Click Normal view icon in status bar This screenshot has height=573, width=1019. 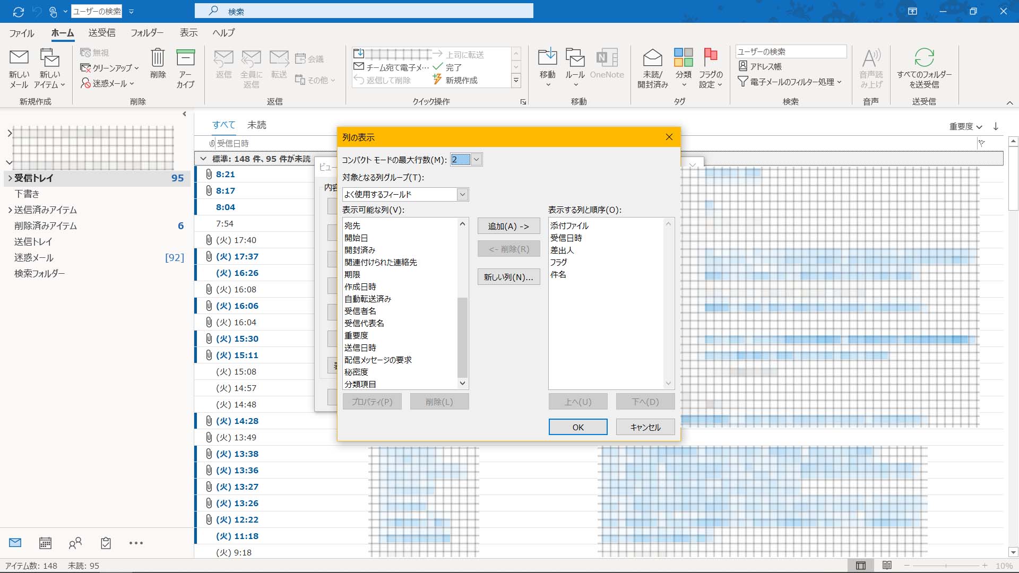coord(861,566)
